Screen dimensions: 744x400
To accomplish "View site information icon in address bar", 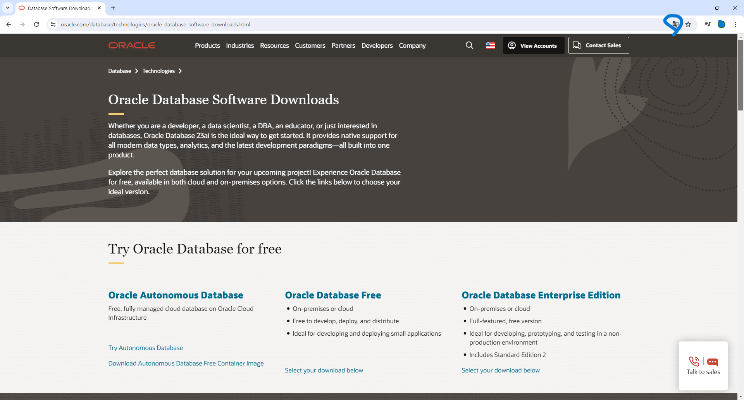I will (x=53, y=24).
